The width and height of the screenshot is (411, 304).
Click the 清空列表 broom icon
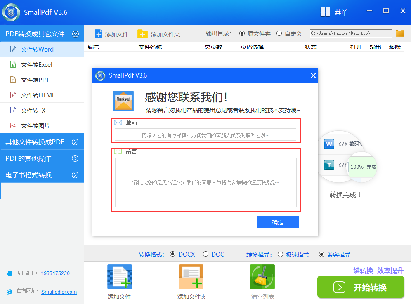tap(262, 277)
